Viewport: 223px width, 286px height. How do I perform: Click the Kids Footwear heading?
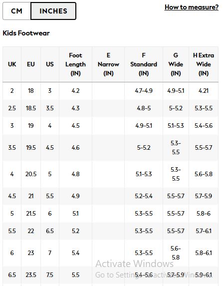(x=26, y=33)
